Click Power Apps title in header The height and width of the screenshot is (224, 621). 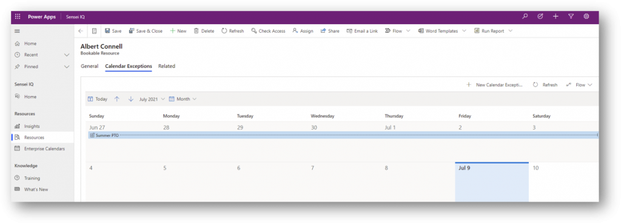(x=42, y=16)
